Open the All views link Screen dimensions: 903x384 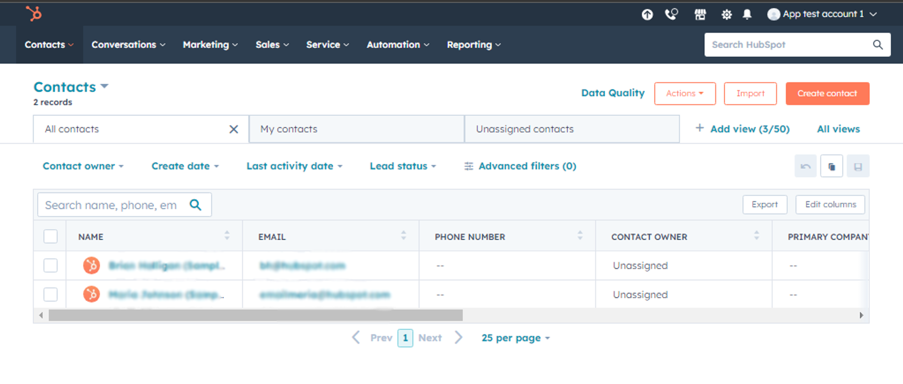tap(838, 129)
